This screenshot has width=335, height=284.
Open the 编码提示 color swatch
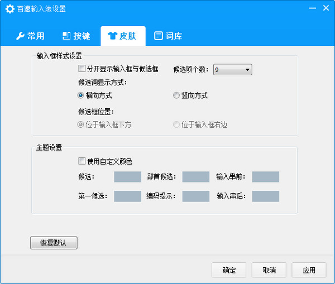click(195, 196)
